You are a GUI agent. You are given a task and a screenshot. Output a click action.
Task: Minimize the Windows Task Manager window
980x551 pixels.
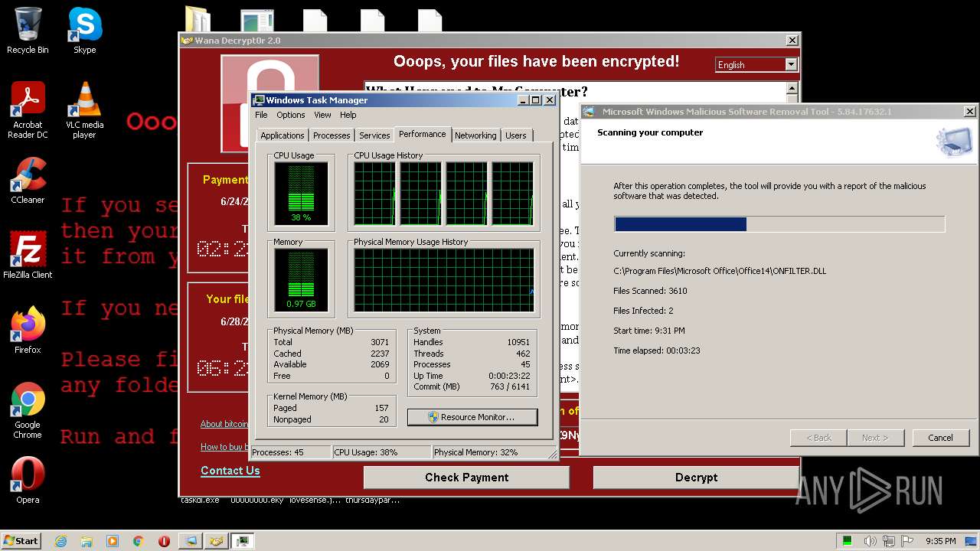[x=523, y=100]
